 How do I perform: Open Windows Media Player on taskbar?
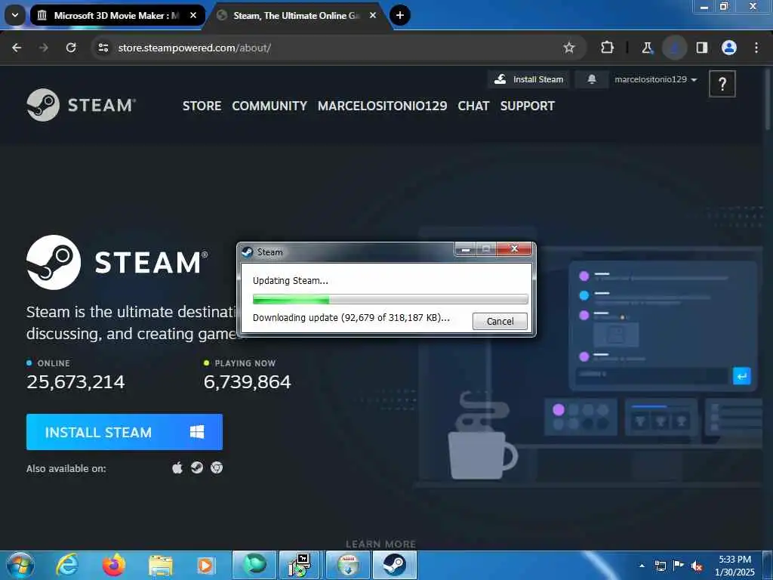tap(205, 565)
